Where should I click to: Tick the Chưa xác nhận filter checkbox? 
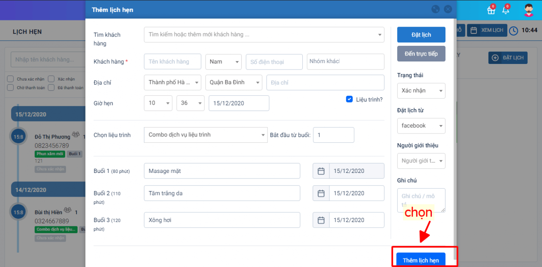click(10, 79)
